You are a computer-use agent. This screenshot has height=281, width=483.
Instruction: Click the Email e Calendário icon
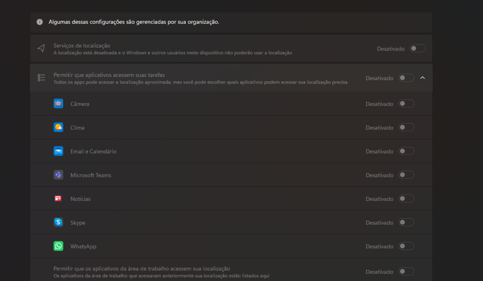pyautogui.click(x=58, y=151)
